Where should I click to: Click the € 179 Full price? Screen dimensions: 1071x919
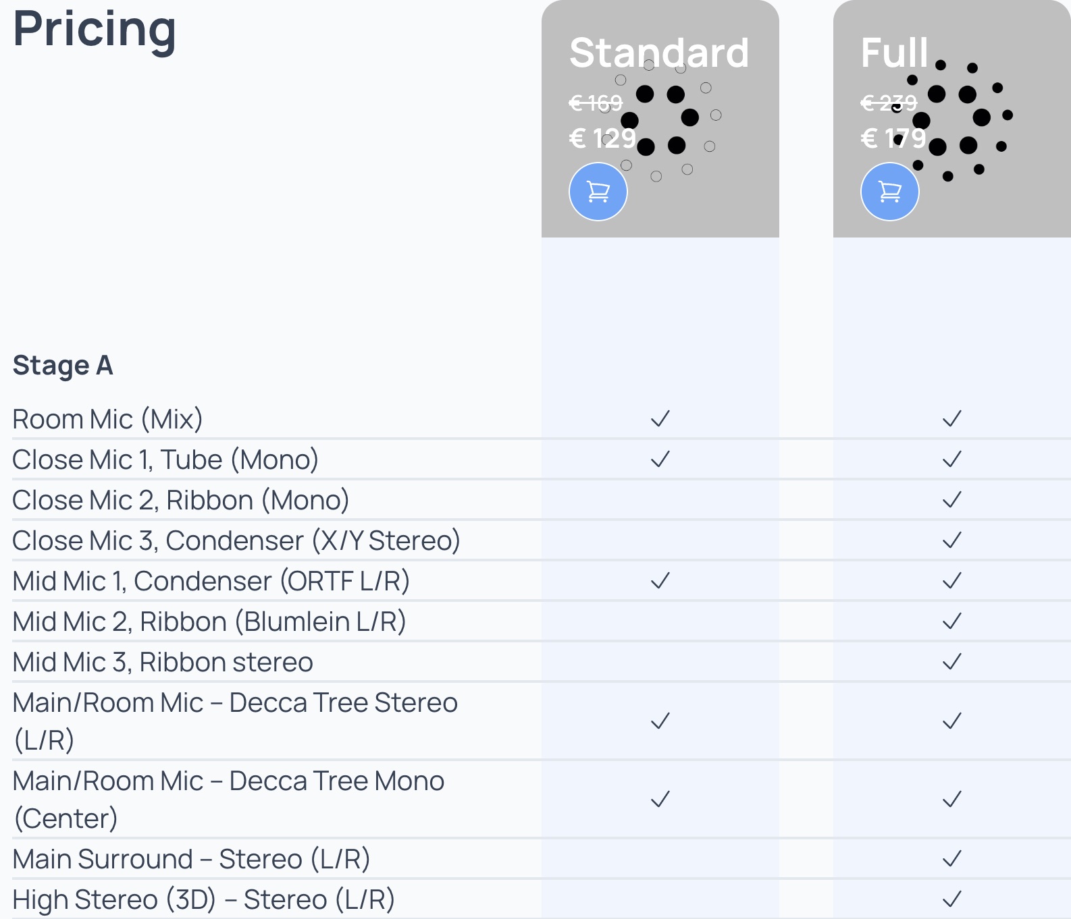(893, 138)
